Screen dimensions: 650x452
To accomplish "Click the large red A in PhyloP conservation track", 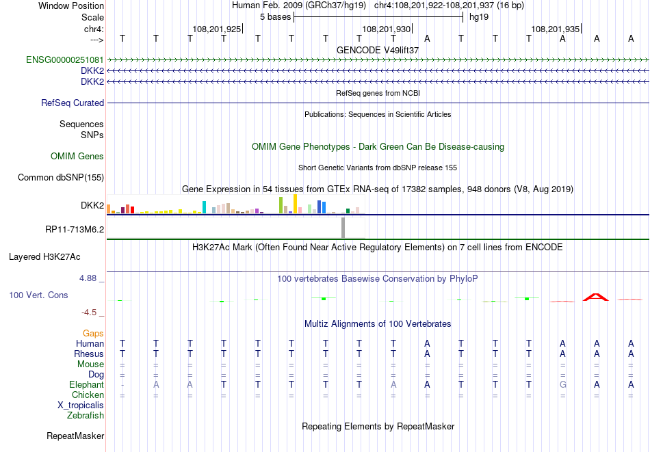I will pyautogui.click(x=596, y=297).
